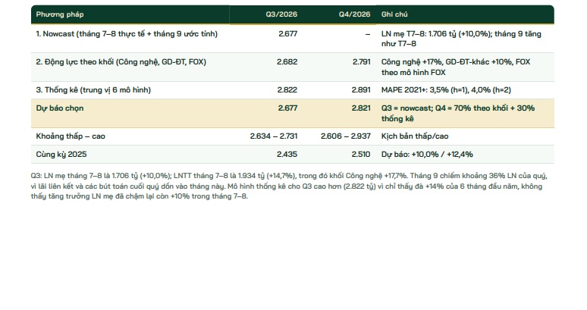Click the range '2.606 – 2.937'
Image resolution: width=587 pixels, height=310 pixels.
pos(346,136)
